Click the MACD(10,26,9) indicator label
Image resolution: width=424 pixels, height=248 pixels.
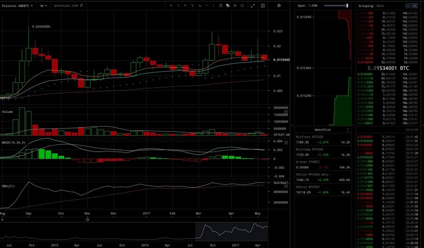(14, 143)
